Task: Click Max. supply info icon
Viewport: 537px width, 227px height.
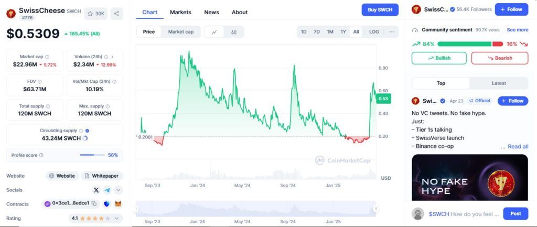Action: click(x=108, y=106)
